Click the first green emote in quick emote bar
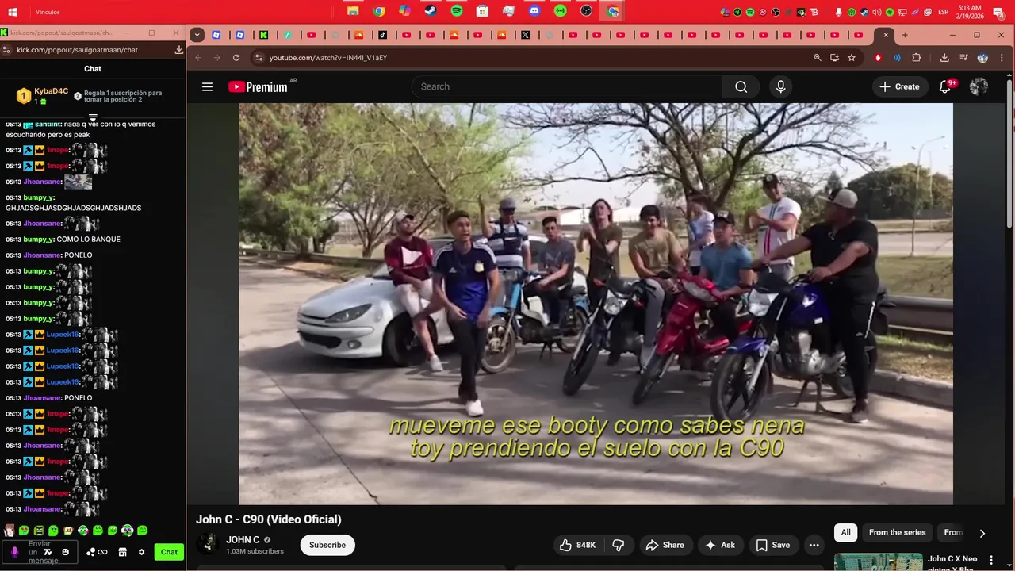The image size is (1015, 571). point(24,531)
